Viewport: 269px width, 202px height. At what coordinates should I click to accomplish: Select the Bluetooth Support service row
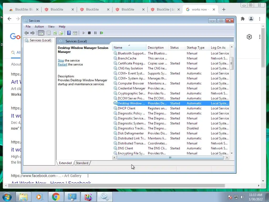coord(171,53)
